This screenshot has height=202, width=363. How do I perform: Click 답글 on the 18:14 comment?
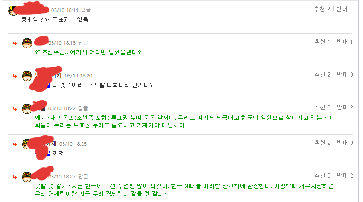(86, 9)
